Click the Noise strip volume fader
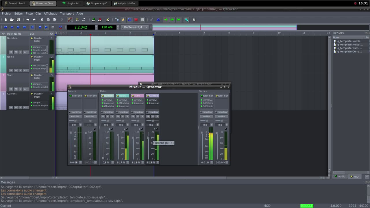This screenshot has width=370, height=208. [118, 135]
